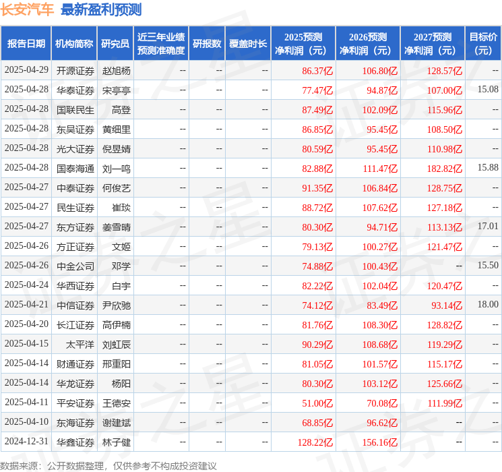The image size is (502, 472).
Task: Click the 最新盈利预测 heading
Action: click(101, 9)
